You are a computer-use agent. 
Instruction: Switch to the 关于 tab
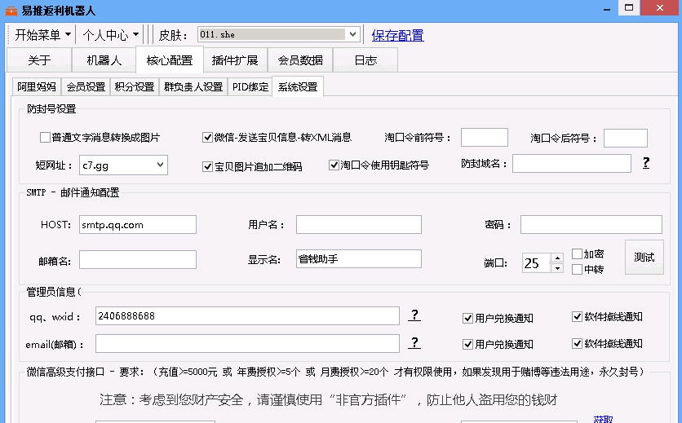coord(39,60)
